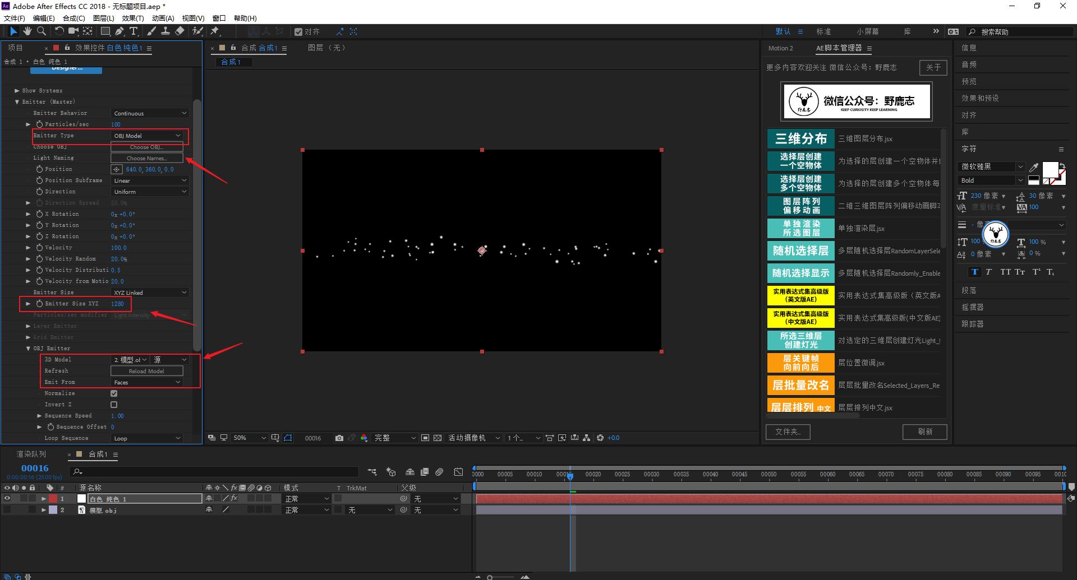1077x580 pixels.
Task: Select the Rotation tool
Action: click(59, 31)
